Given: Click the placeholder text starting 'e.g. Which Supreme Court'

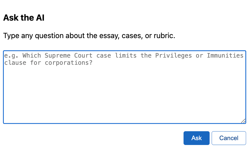Looking at the screenshot, I should coord(124,59).
